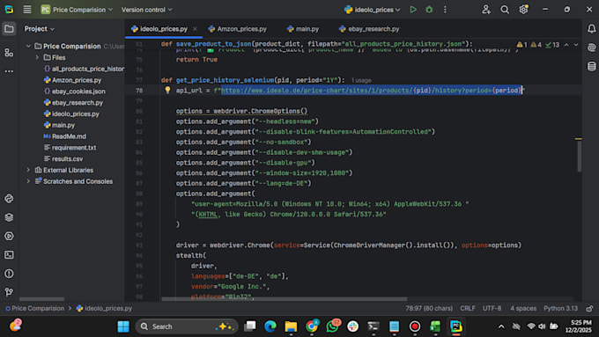Open Python Console tool window

(x=9, y=199)
